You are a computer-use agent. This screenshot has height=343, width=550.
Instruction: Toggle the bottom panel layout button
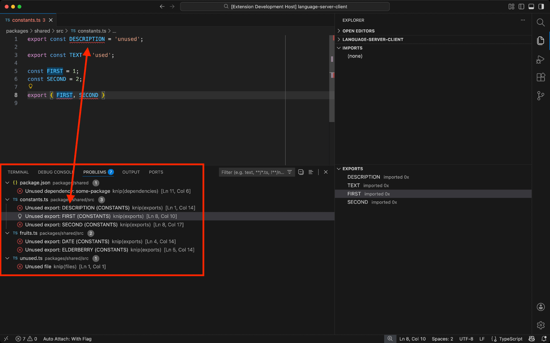click(531, 7)
